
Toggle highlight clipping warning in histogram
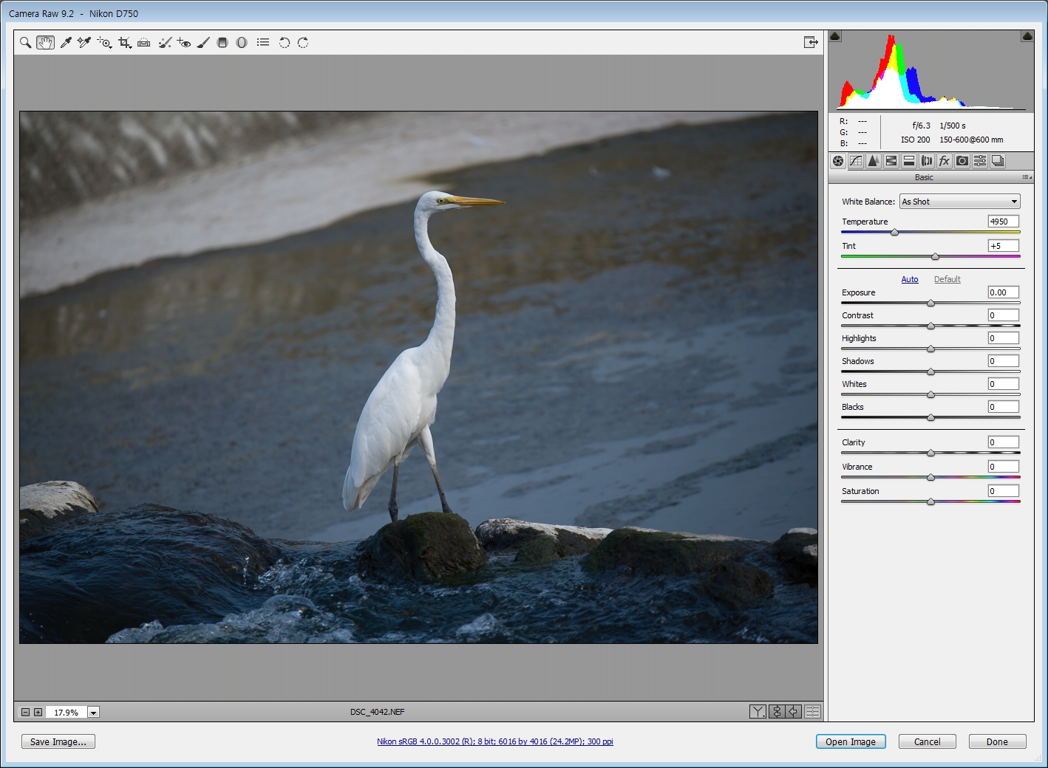pos(1027,36)
